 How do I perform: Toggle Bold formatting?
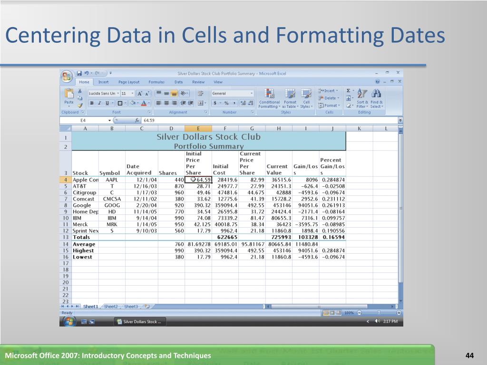pyautogui.click(x=92, y=103)
